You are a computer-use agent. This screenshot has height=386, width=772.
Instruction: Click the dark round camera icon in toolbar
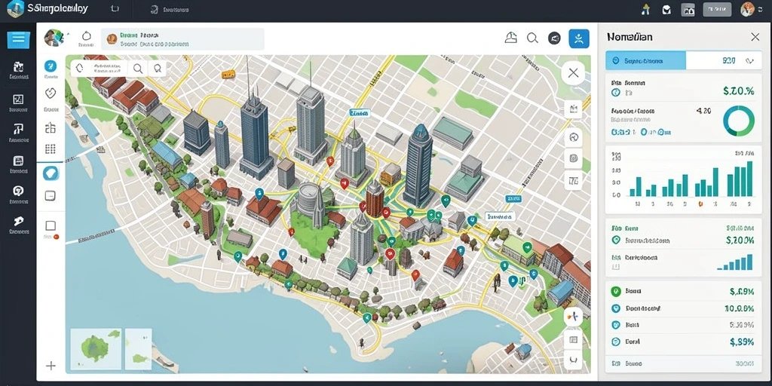pos(555,38)
